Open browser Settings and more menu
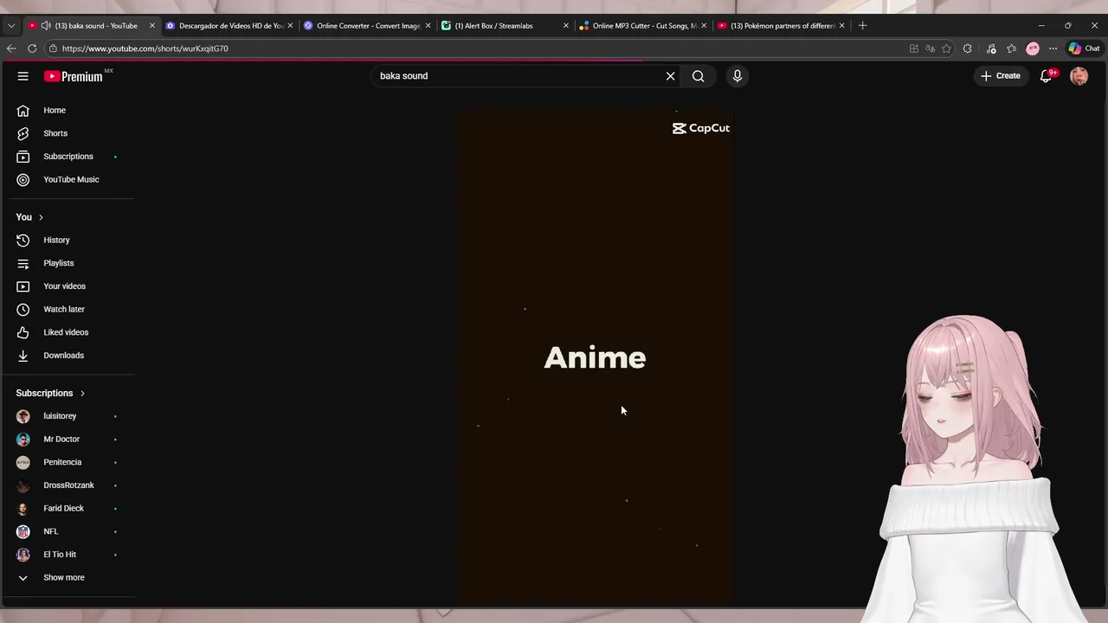 click(1053, 48)
